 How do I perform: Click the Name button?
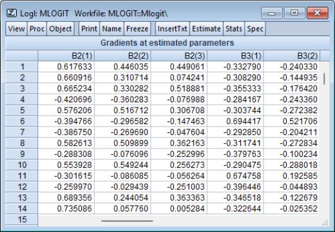click(x=111, y=28)
